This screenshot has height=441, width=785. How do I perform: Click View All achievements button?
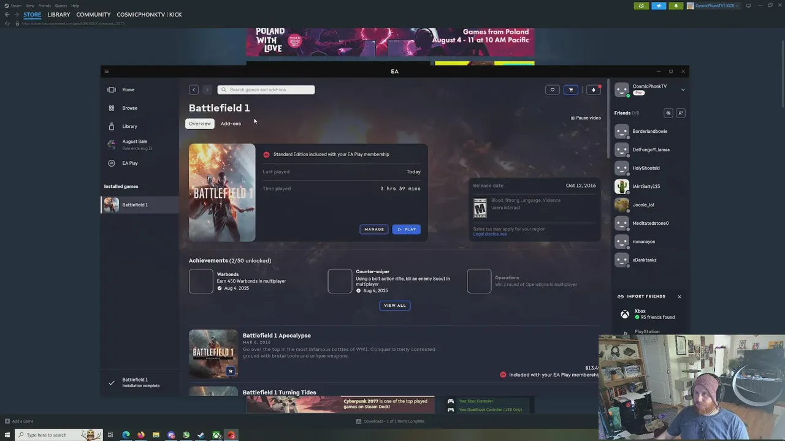coord(395,305)
